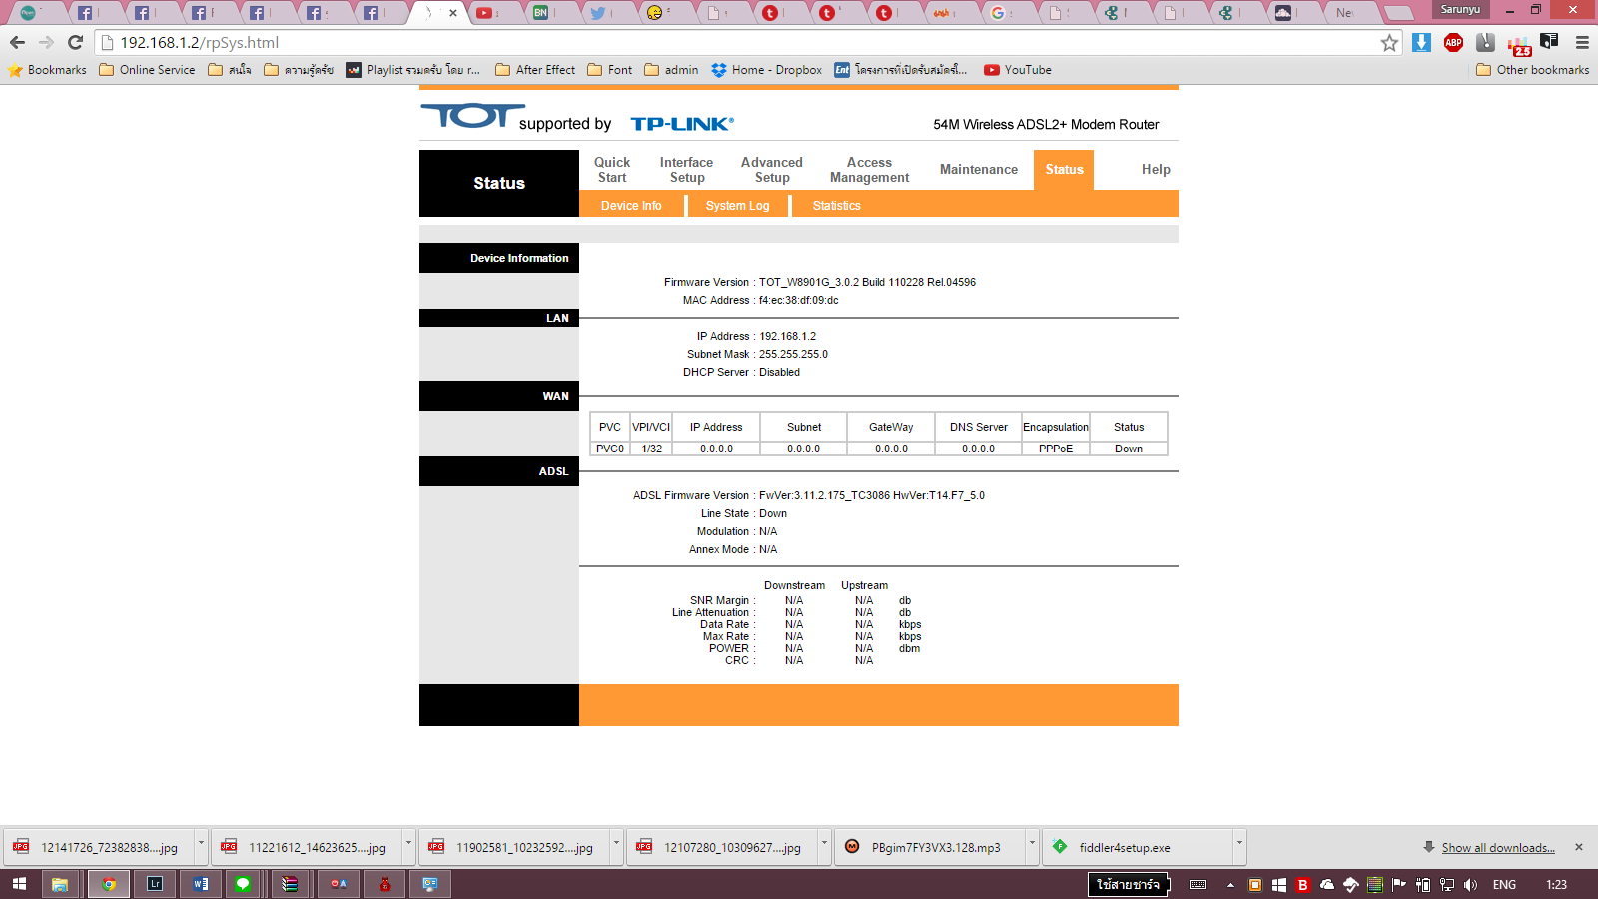The width and height of the screenshot is (1598, 899).
Task: Open the taskbar clock showing 1:23
Action: click(x=1556, y=885)
